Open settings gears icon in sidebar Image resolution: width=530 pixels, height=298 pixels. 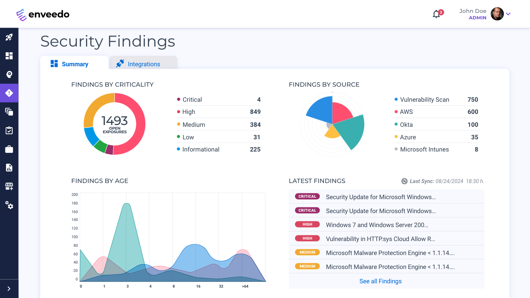(9, 205)
